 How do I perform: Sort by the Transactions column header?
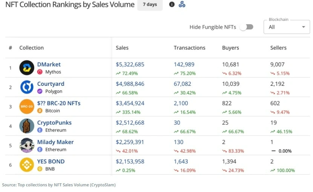(189, 48)
